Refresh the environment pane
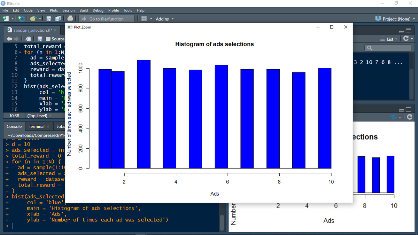 (x=405, y=39)
